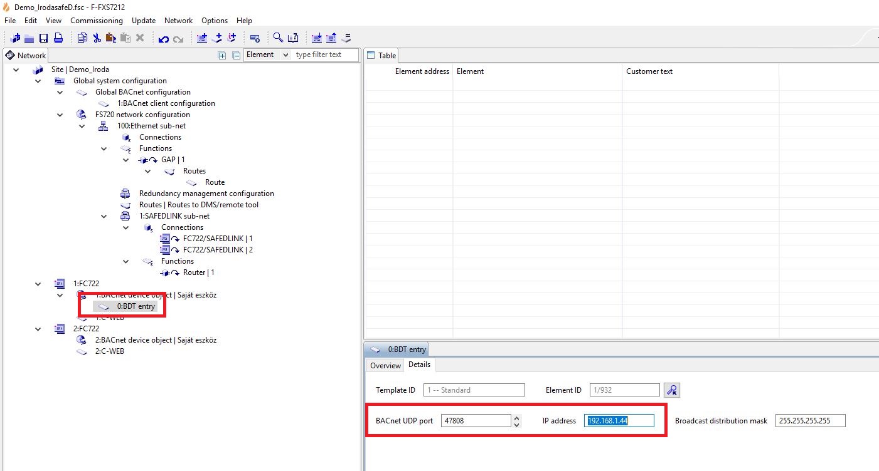Click the Print toolbar icon
Viewport: 879px width, 471px height.
tap(58, 38)
